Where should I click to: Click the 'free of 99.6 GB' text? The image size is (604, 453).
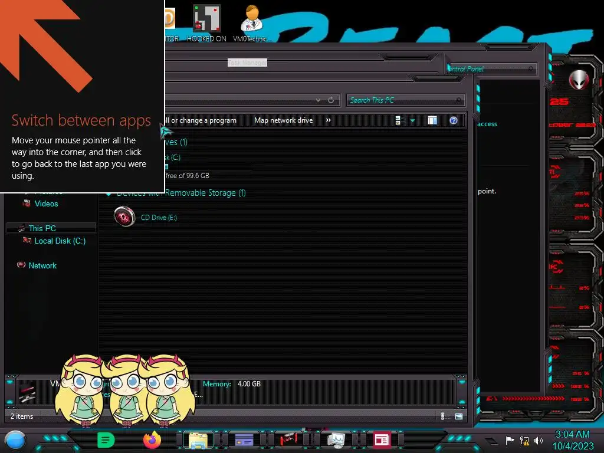(187, 176)
